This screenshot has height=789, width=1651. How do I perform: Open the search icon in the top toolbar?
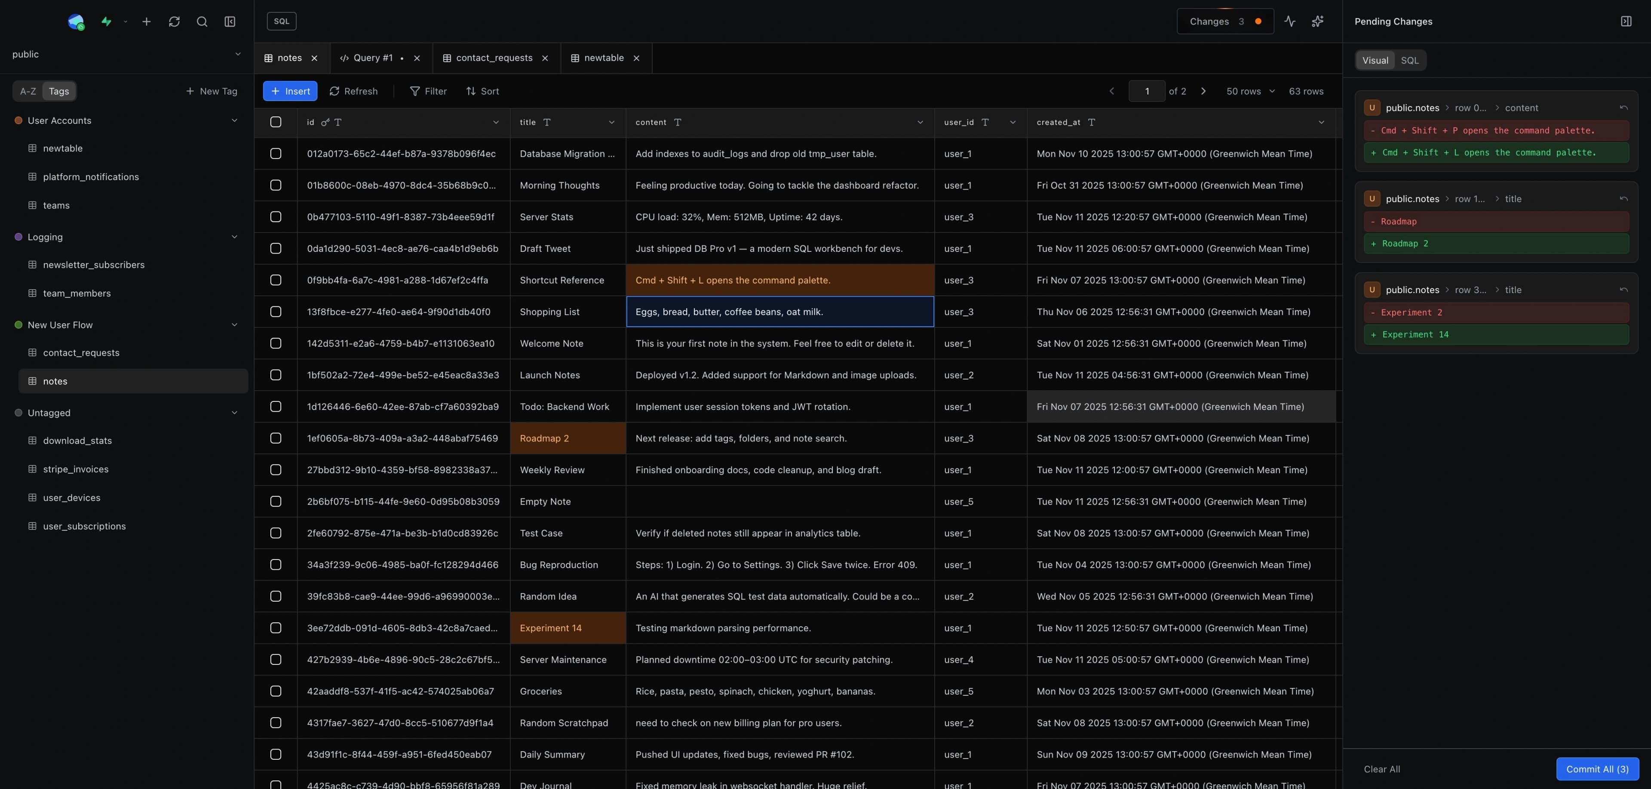pos(202,21)
